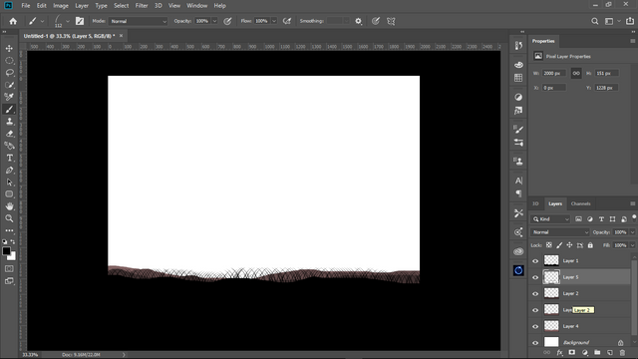Open the Flow dropdown arrow
Screen dimensions: 638x359
[274, 21]
